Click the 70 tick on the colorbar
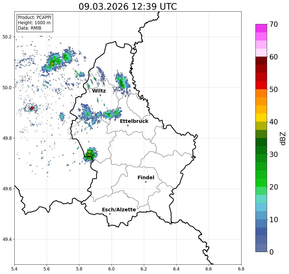Viewport: 289px width, 274px height. (274, 24)
